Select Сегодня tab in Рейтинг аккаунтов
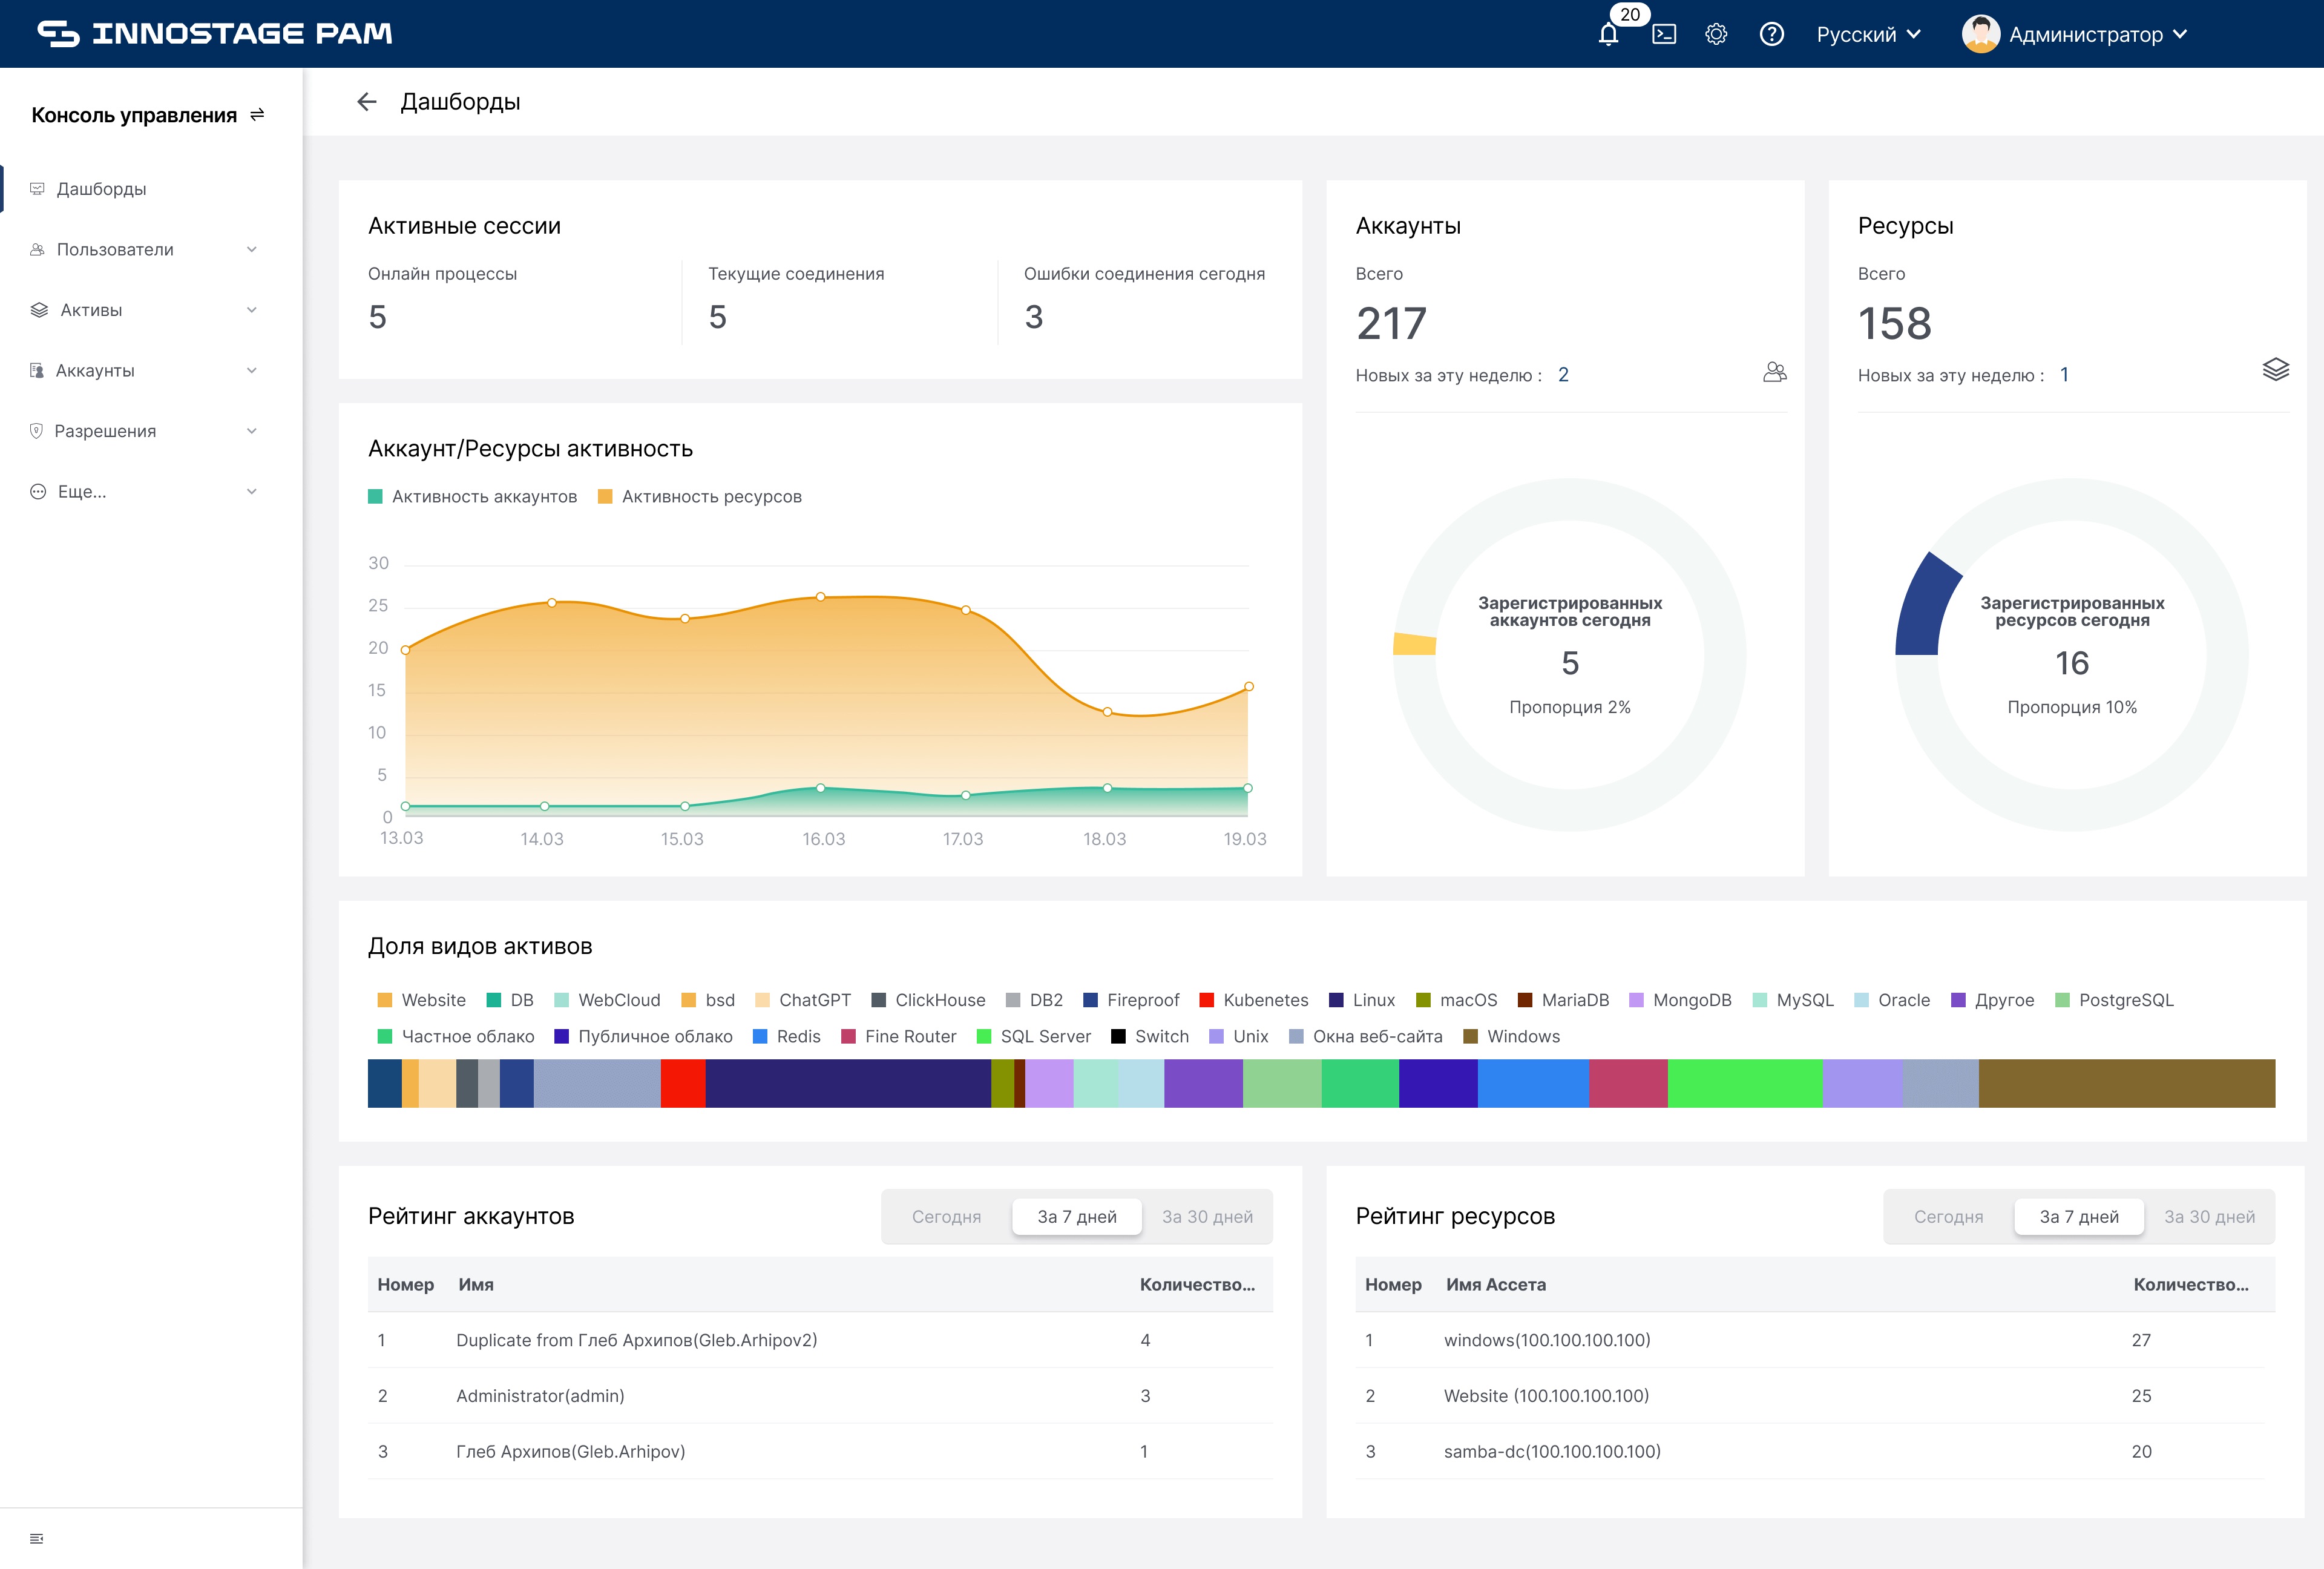The width and height of the screenshot is (2324, 1569). pos(946,1217)
